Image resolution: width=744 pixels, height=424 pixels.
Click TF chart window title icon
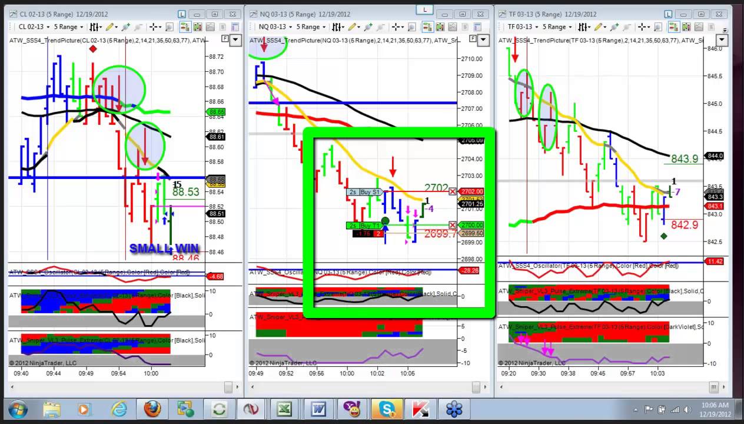(x=502, y=14)
